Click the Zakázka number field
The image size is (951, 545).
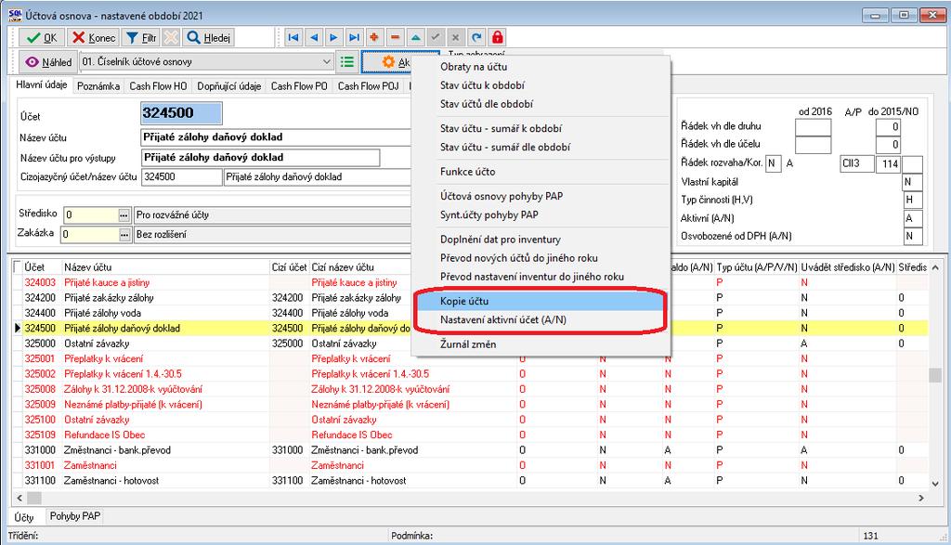[x=90, y=235]
